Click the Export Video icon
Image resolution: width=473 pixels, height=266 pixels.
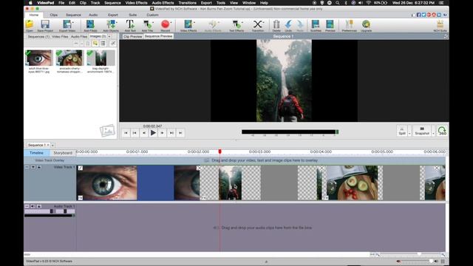click(67, 25)
